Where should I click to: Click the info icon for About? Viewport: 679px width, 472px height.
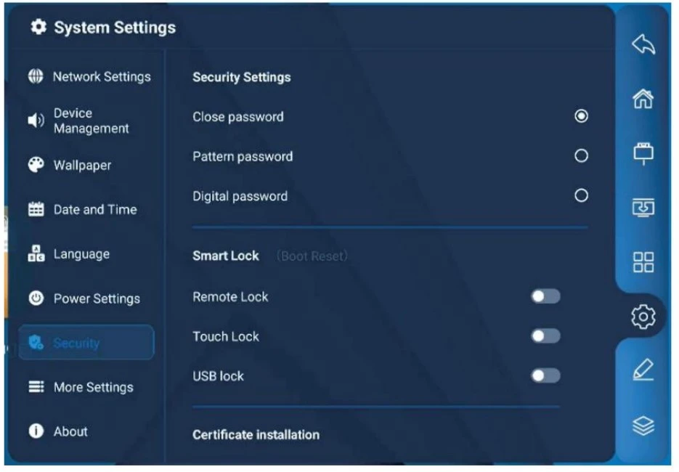coord(36,431)
